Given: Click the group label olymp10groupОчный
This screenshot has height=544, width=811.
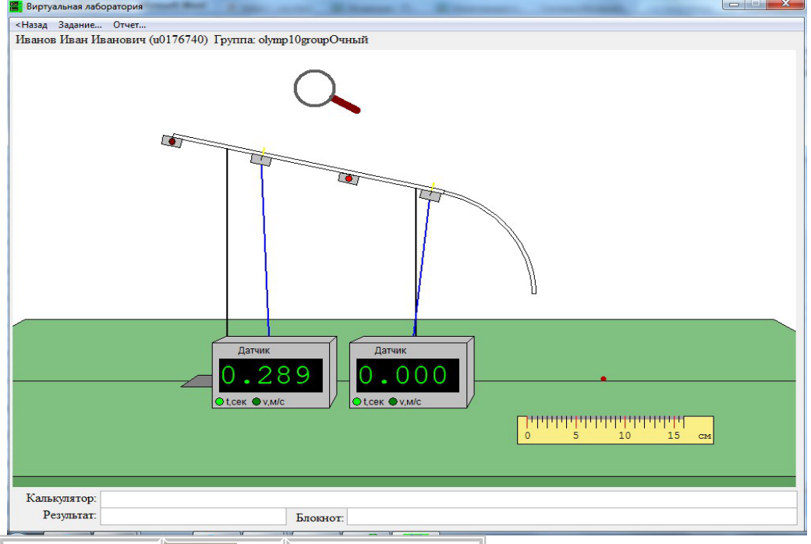Looking at the screenshot, I should pos(313,40).
